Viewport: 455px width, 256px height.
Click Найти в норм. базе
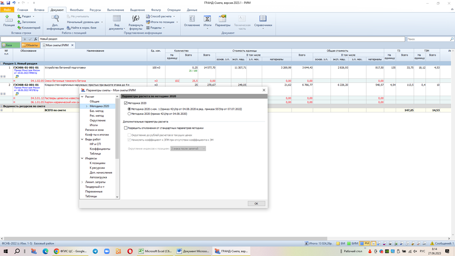pyautogui.click(x=81, y=28)
